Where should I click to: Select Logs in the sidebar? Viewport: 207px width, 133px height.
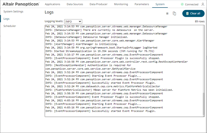(7, 19)
